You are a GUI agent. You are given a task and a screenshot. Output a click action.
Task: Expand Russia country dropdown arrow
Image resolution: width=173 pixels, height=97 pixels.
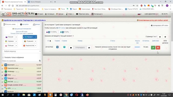[16, 37]
